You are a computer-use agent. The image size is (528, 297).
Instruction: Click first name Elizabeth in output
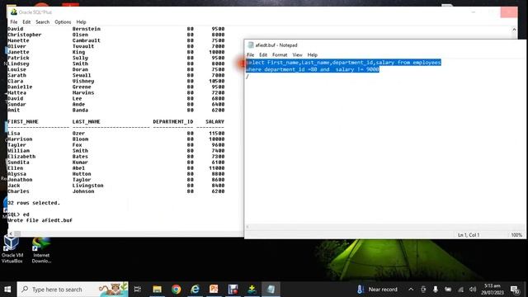[21, 157]
